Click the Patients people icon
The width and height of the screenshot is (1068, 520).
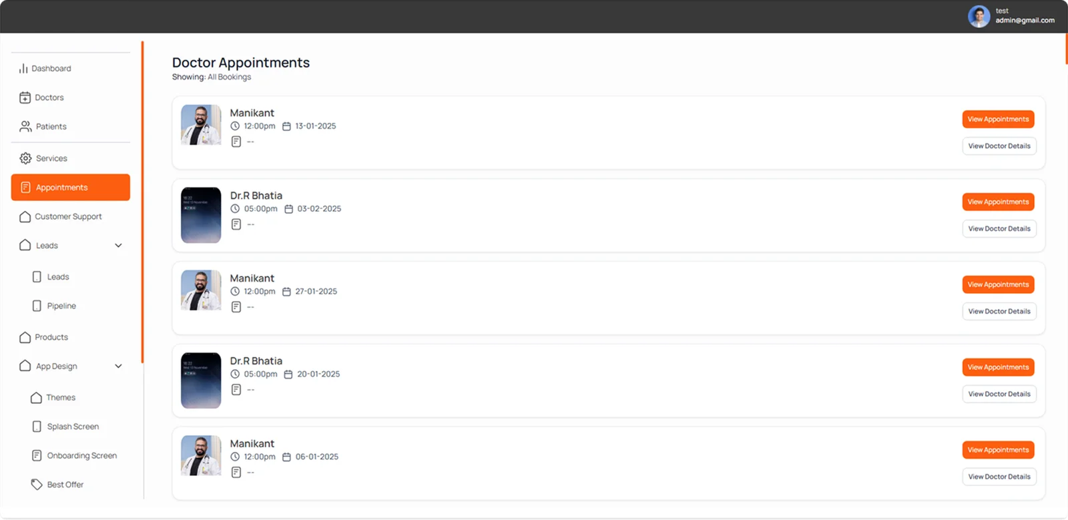[25, 126]
